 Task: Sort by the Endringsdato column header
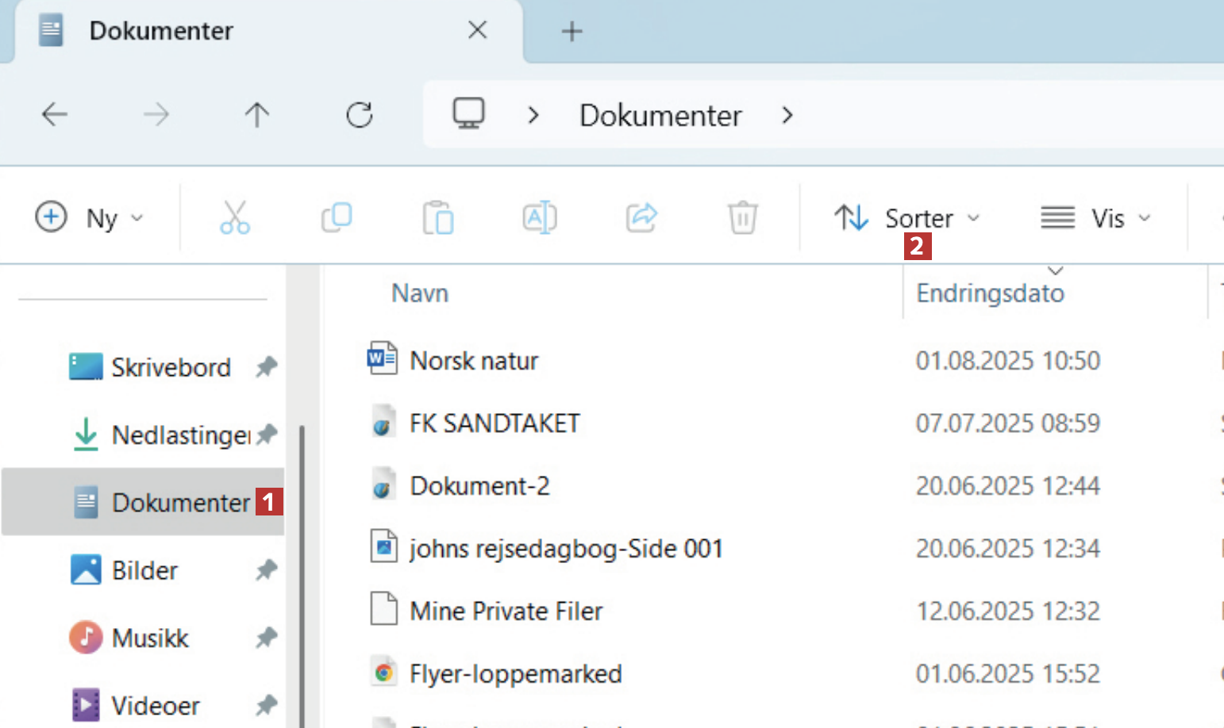pos(990,293)
